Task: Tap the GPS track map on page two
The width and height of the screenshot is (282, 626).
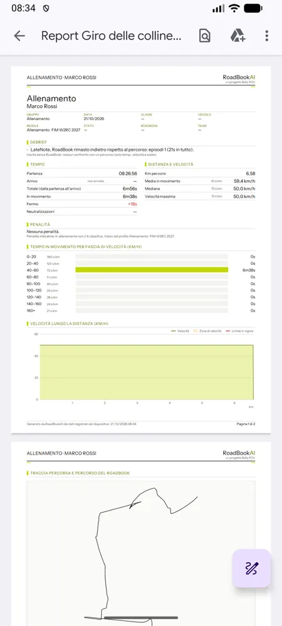Action: (x=140, y=553)
